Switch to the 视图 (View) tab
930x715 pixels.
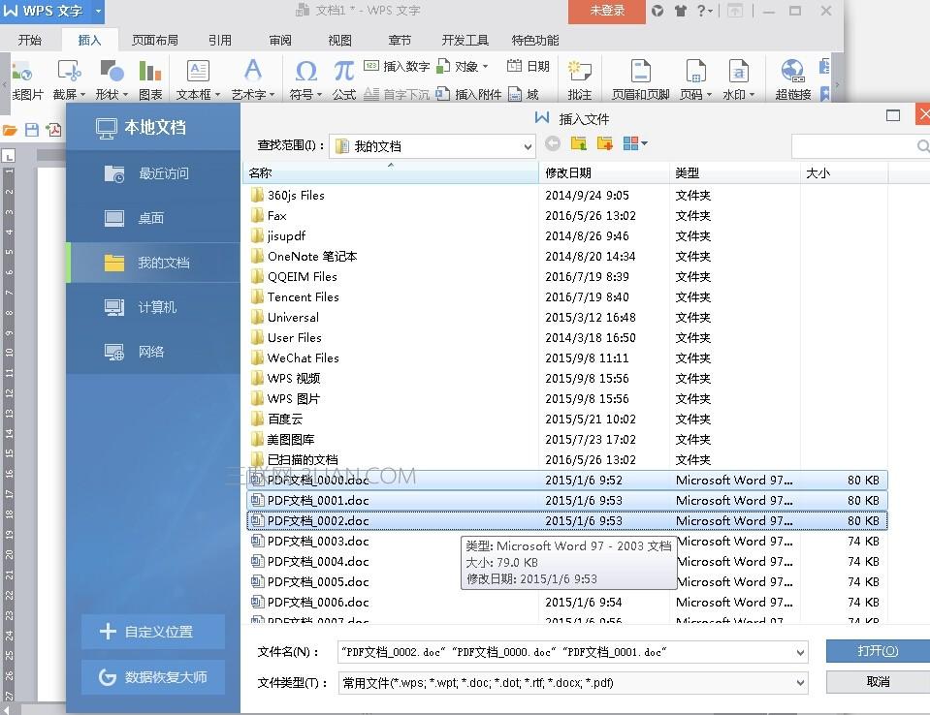tap(339, 40)
